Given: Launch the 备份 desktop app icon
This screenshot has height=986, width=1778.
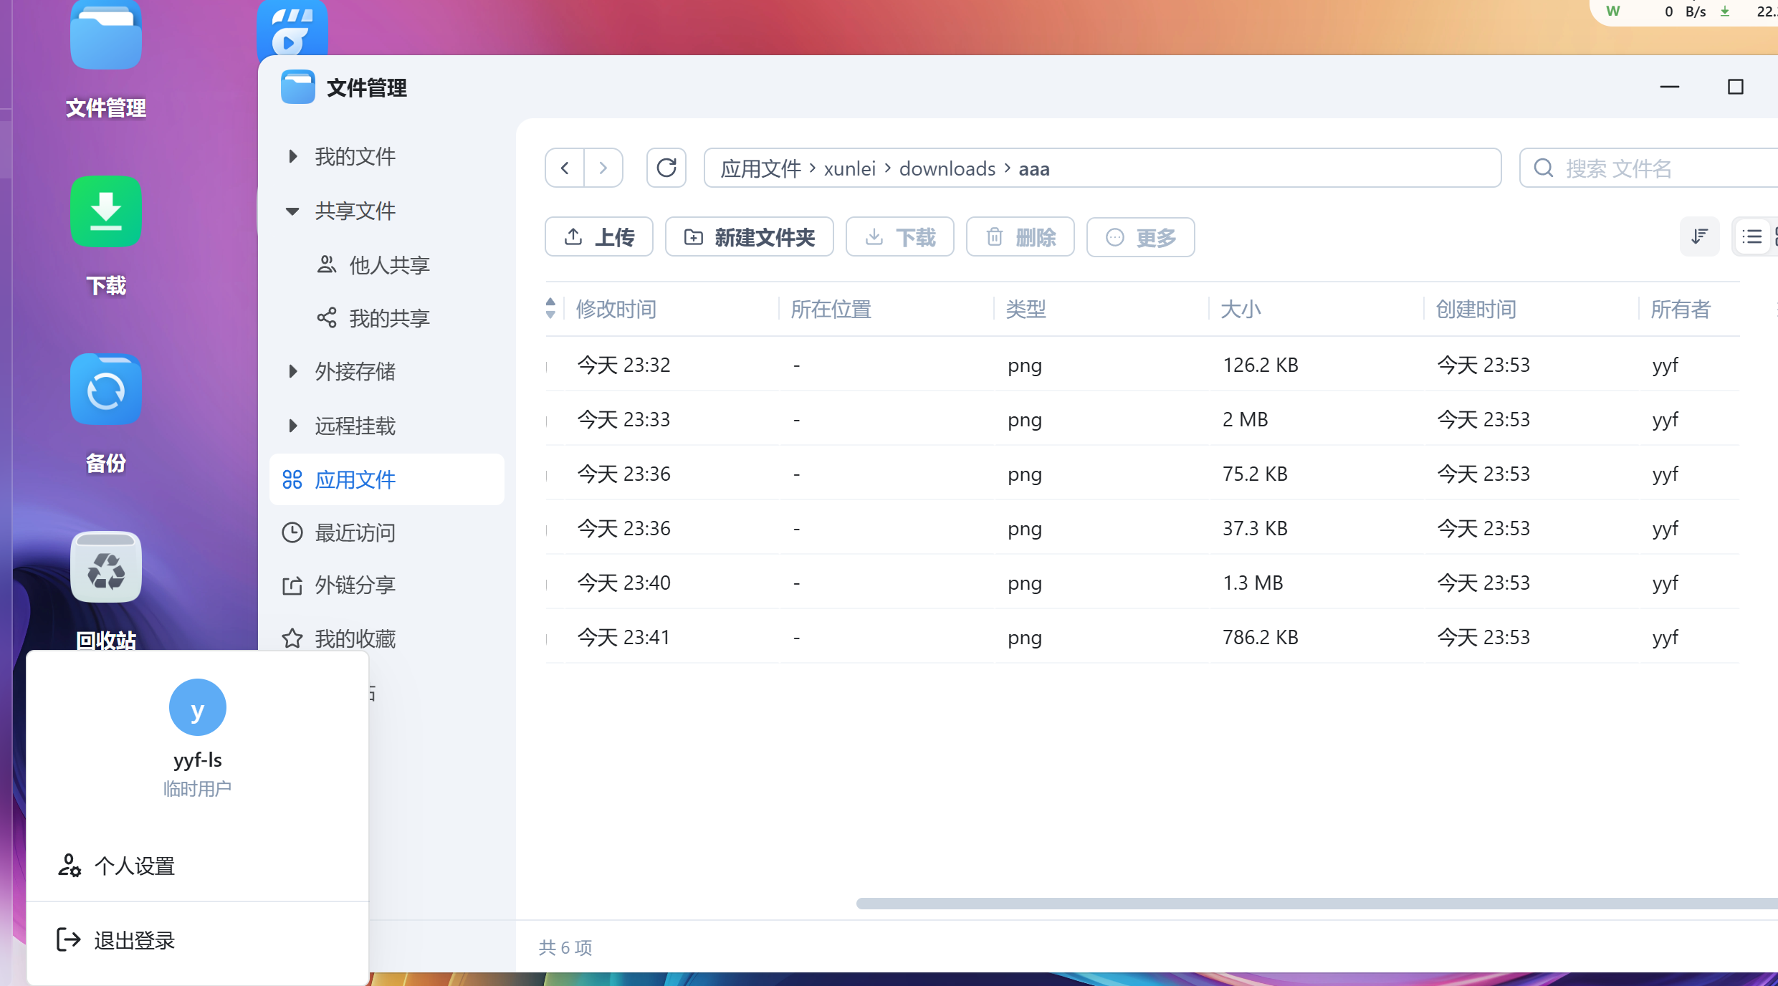Looking at the screenshot, I should click(106, 390).
